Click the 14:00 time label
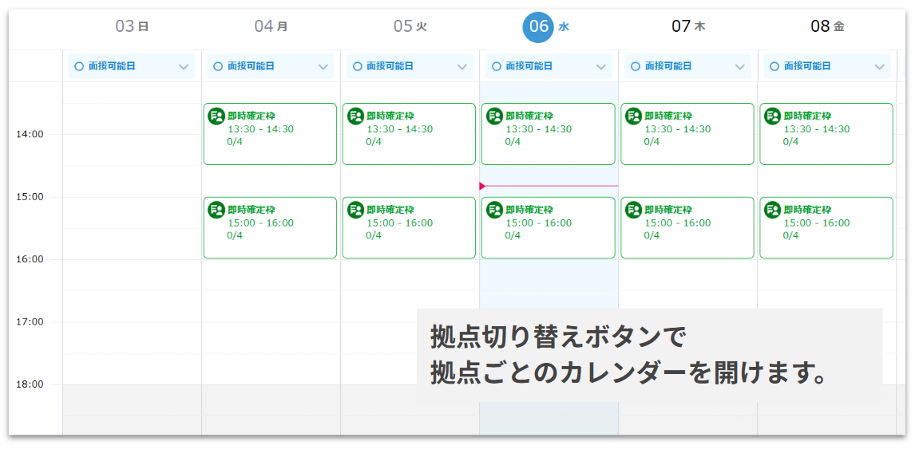The height and width of the screenshot is (449, 923). point(30,134)
